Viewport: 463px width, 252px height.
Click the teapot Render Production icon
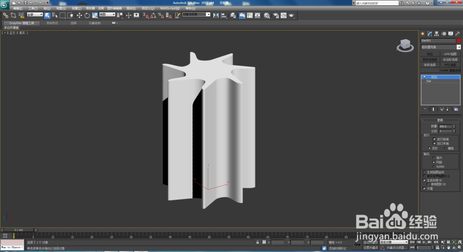291,15
